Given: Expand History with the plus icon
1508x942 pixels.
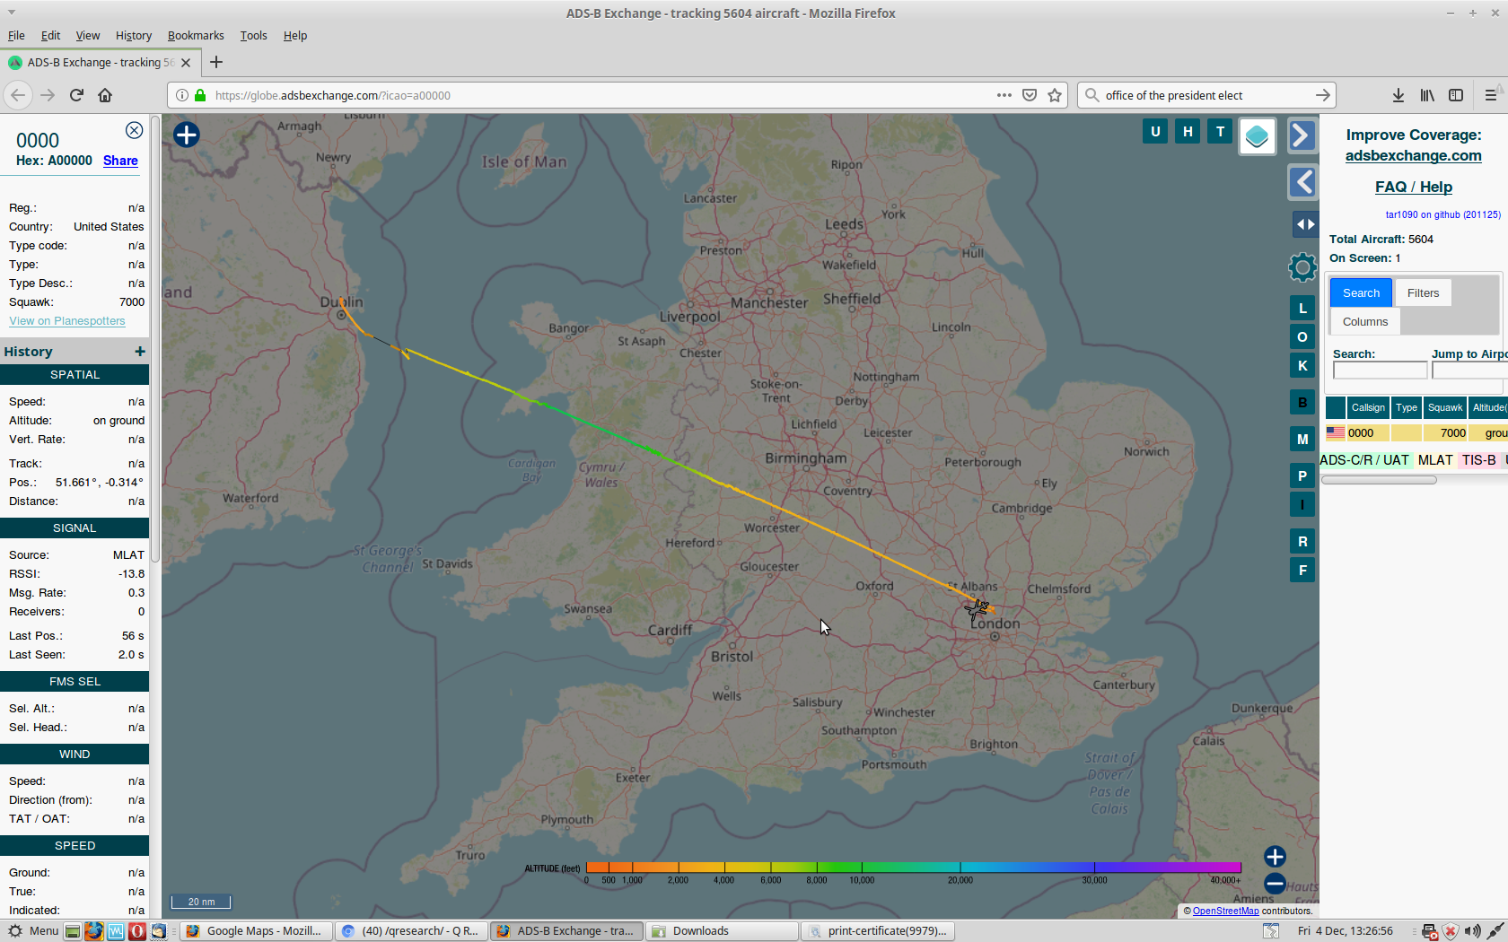Looking at the screenshot, I should (140, 352).
